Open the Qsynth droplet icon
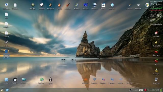The height and width of the screenshot is (92, 163). coord(59,5)
